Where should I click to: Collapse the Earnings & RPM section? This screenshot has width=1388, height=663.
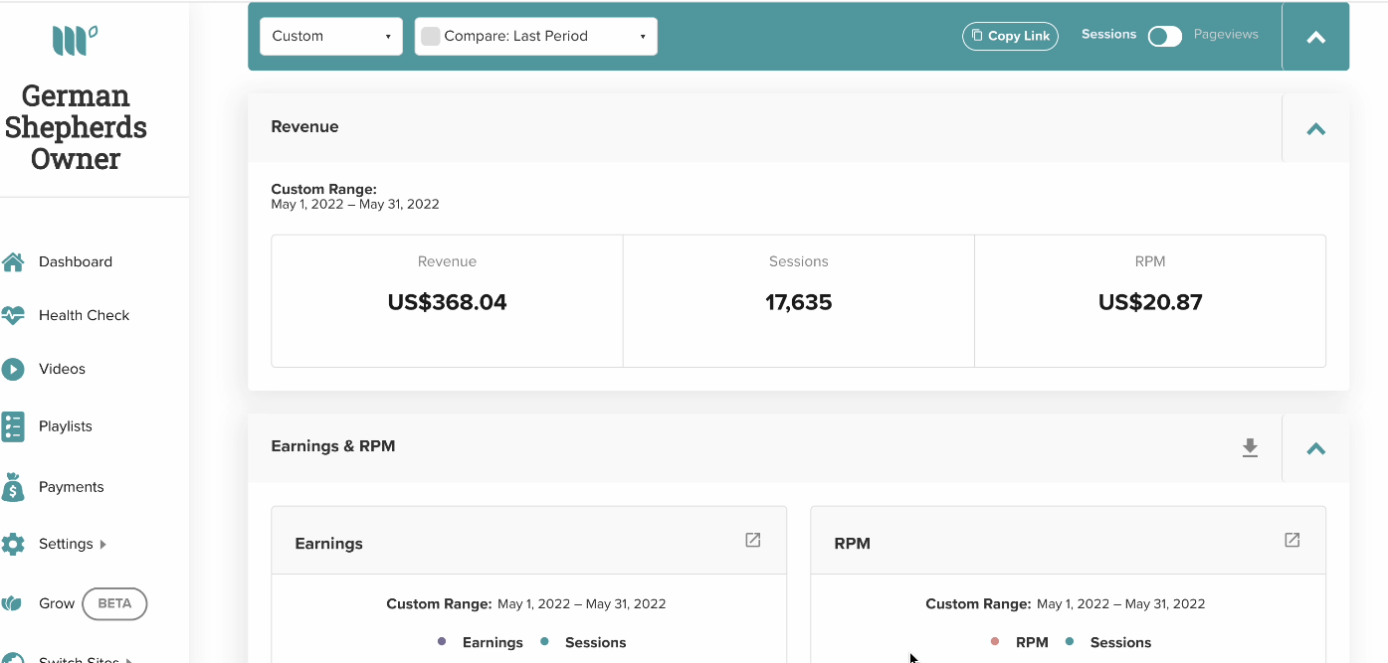(x=1315, y=448)
